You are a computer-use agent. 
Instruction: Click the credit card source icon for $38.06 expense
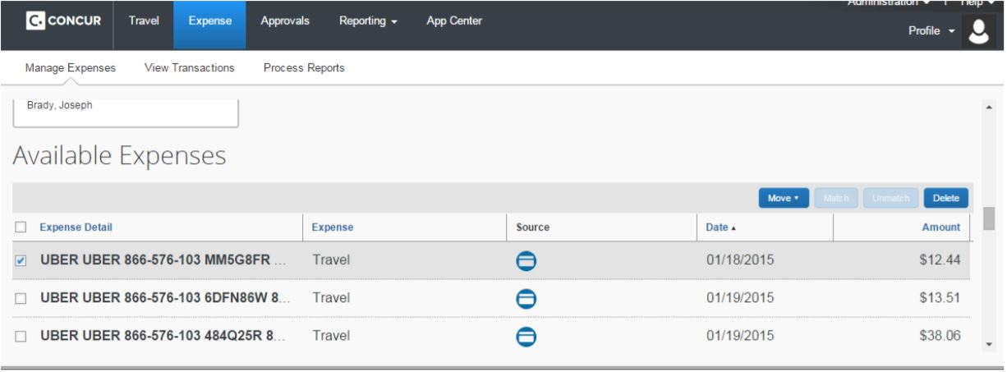click(x=526, y=335)
